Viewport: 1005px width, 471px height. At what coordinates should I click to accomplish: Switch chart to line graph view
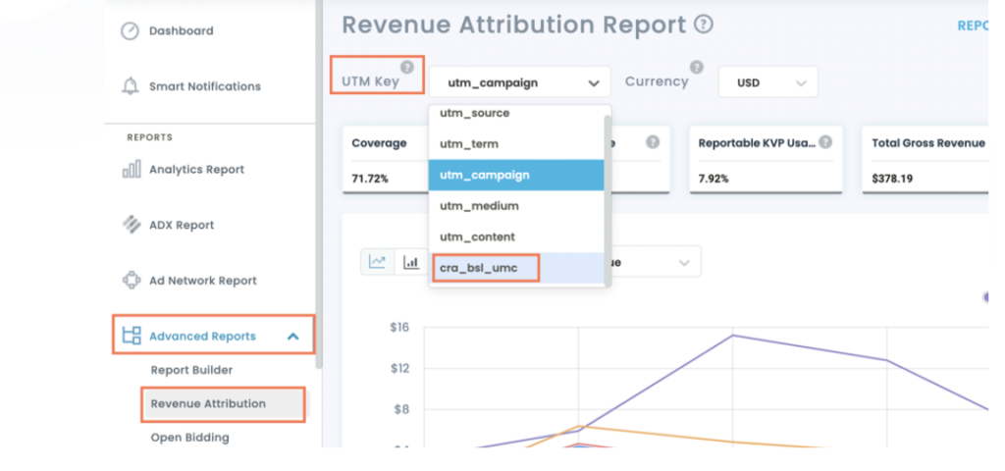click(x=377, y=262)
